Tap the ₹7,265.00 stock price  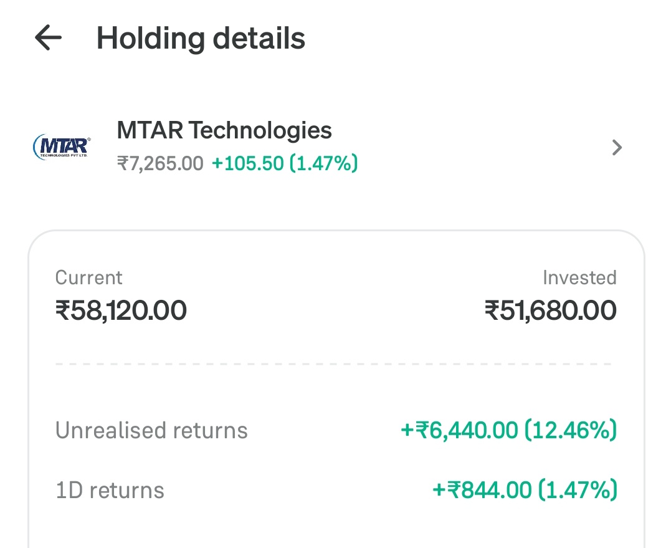(x=160, y=163)
